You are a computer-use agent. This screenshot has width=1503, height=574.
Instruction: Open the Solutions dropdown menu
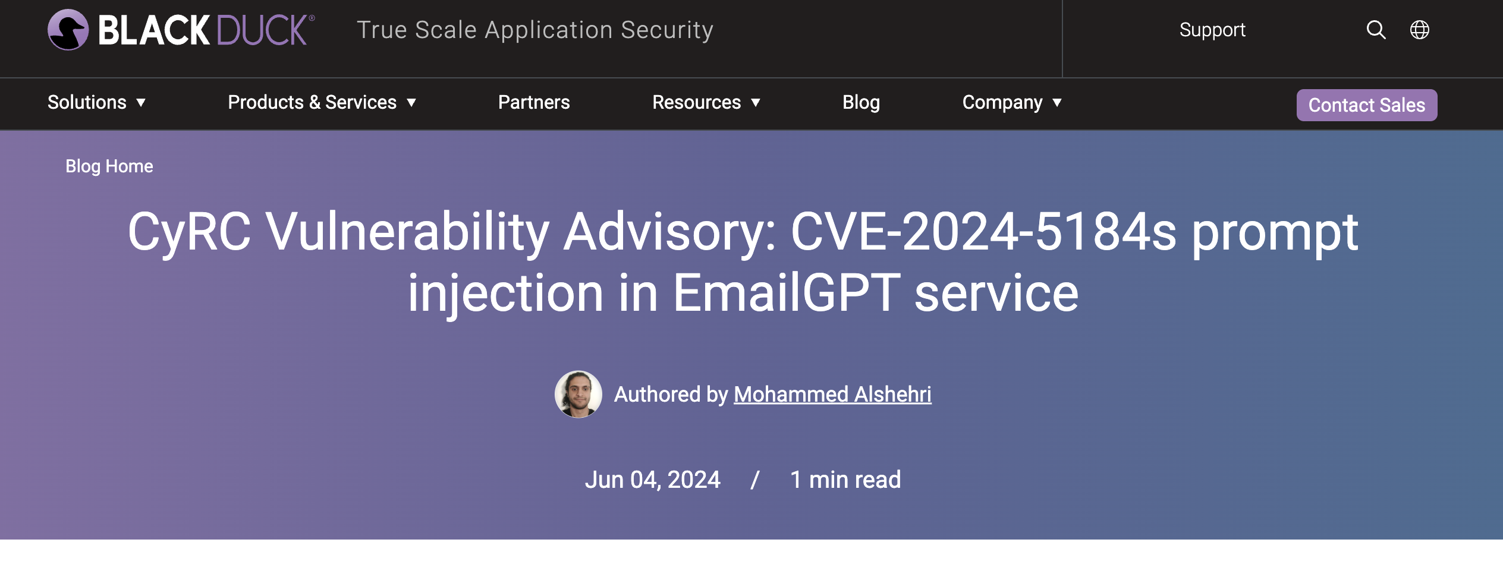click(87, 102)
